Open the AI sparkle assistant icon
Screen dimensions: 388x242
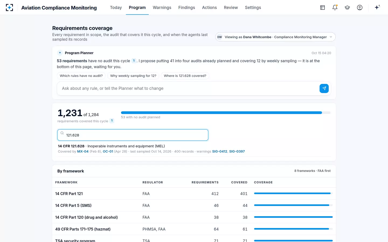click(377, 7)
